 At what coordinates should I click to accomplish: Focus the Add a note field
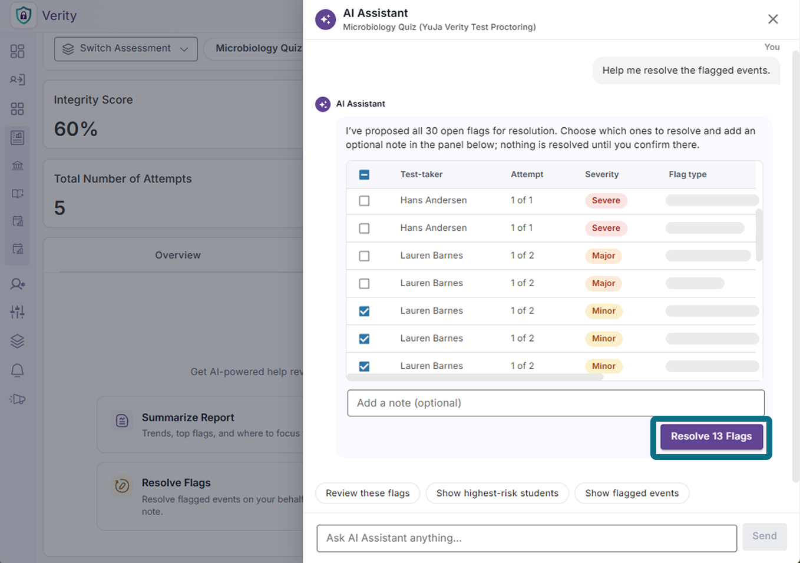(556, 403)
